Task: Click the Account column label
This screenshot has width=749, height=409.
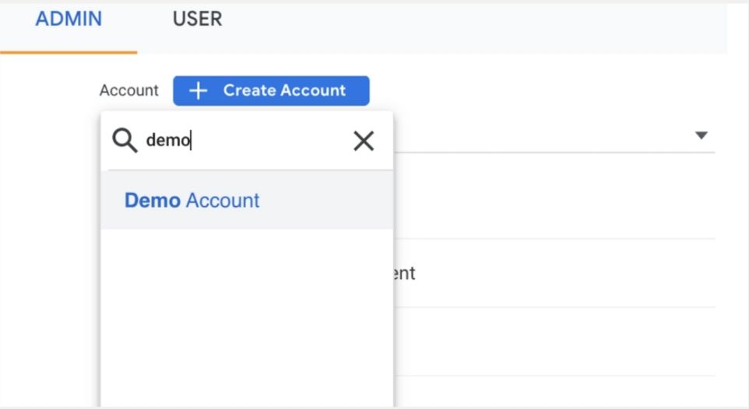Action: coord(128,91)
